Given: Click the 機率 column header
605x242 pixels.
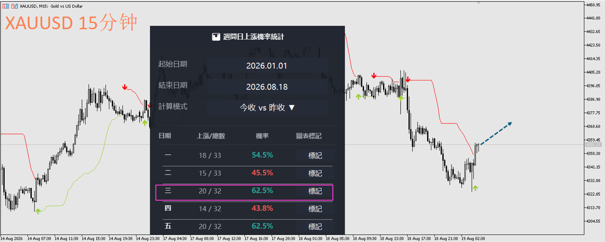Looking at the screenshot, I should (263, 136).
